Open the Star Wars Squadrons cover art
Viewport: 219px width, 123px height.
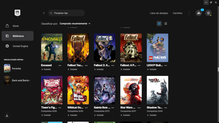(x=131, y=90)
